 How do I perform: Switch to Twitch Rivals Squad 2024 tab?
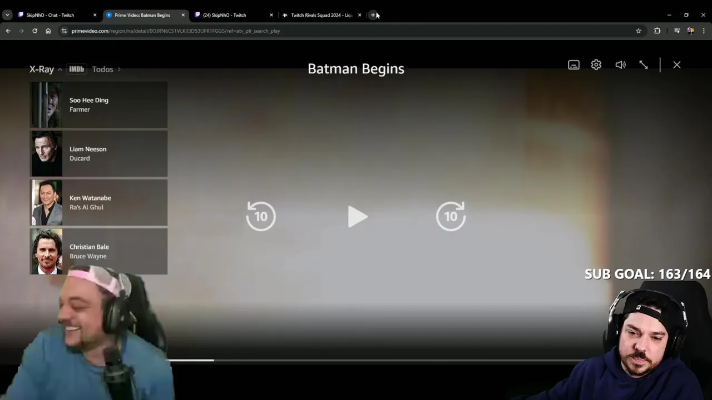pos(322,15)
